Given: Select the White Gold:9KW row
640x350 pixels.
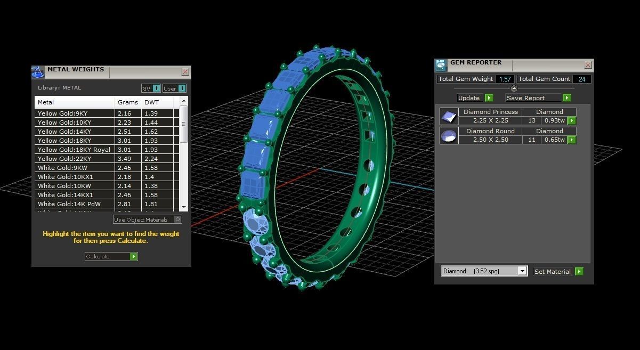Looking at the screenshot, I should [x=107, y=168].
